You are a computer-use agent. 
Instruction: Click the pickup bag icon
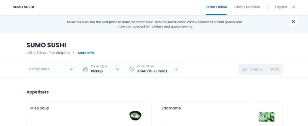(x=85, y=69)
